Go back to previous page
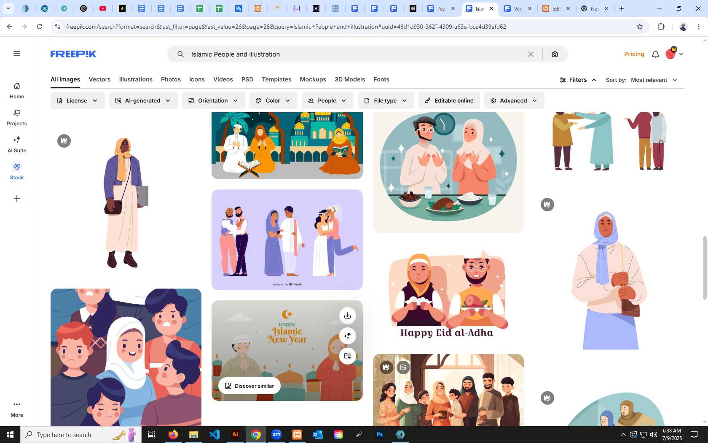Image resolution: width=708 pixels, height=443 pixels. tap(9, 27)
